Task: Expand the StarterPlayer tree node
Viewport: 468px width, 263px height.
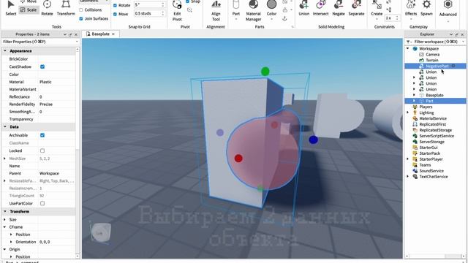Action: [x=408, y=159]
